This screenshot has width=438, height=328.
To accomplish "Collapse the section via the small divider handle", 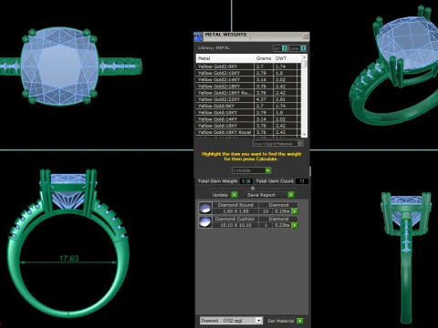I will click(253, 189).
